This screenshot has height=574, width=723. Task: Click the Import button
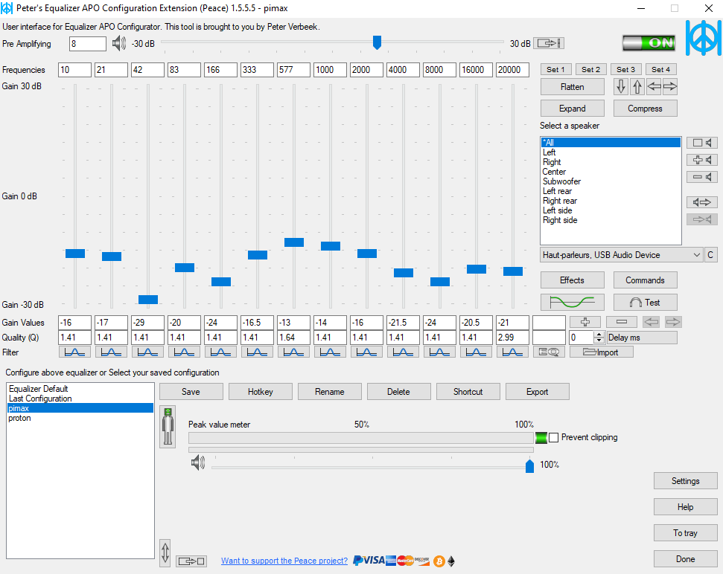602,352
